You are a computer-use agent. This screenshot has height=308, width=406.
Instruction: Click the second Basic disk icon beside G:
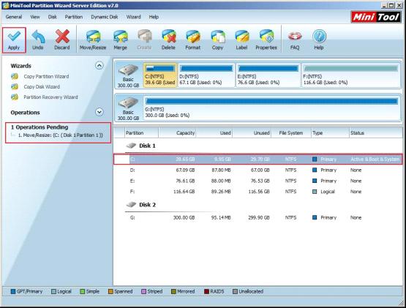(129, 103)
